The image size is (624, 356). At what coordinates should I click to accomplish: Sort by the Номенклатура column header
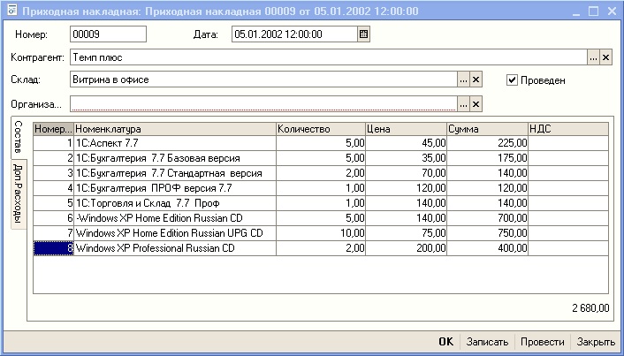[x=174, y=129]
